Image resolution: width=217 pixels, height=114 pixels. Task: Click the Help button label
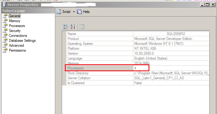pyautogui.click(x=86, y=12)
